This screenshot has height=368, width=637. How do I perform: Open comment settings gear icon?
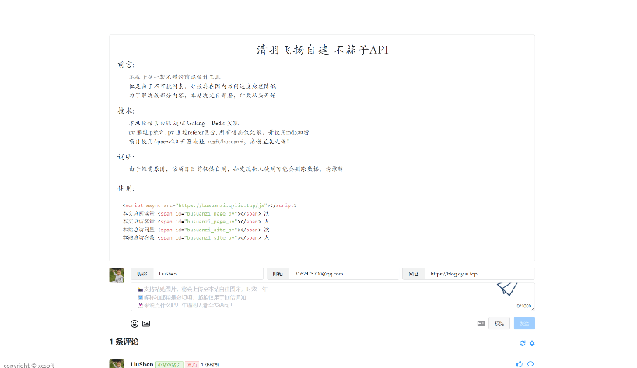pyautogui.click(x=532, y=343)
